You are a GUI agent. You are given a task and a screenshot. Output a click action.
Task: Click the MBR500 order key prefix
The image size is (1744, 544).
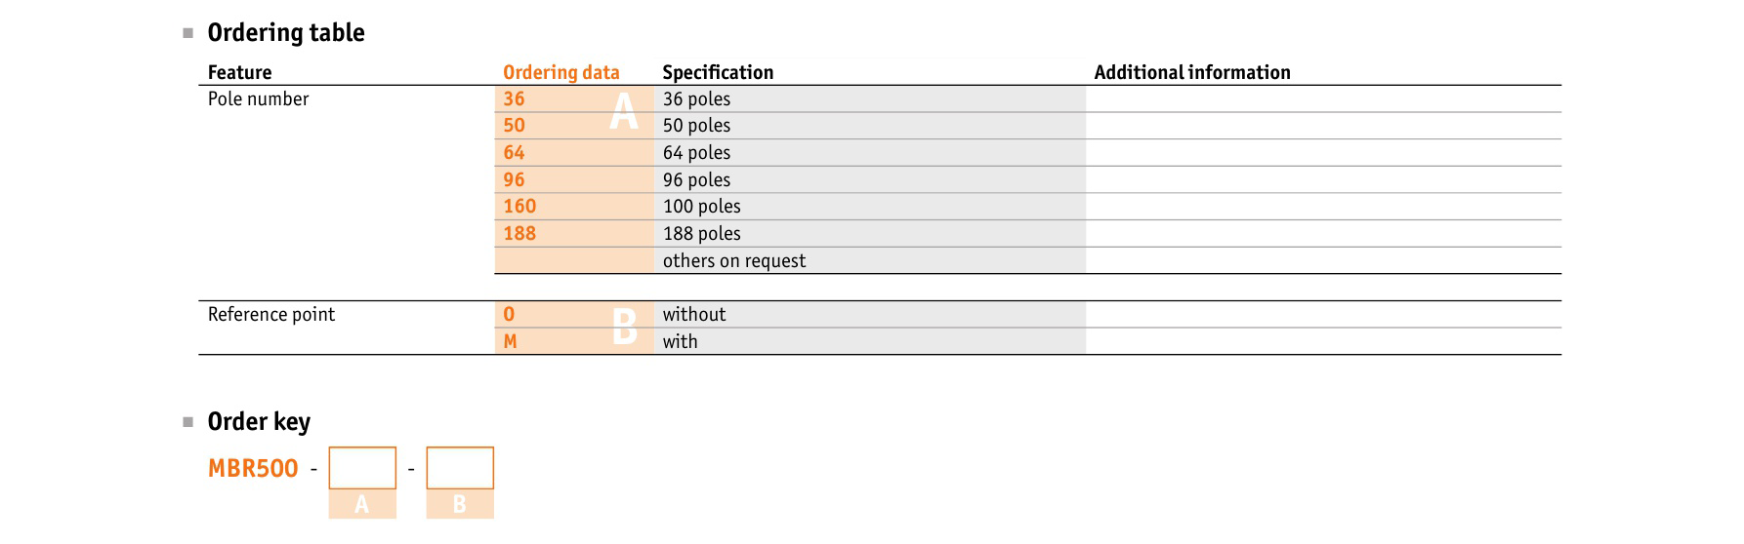[x=253, y=469]
